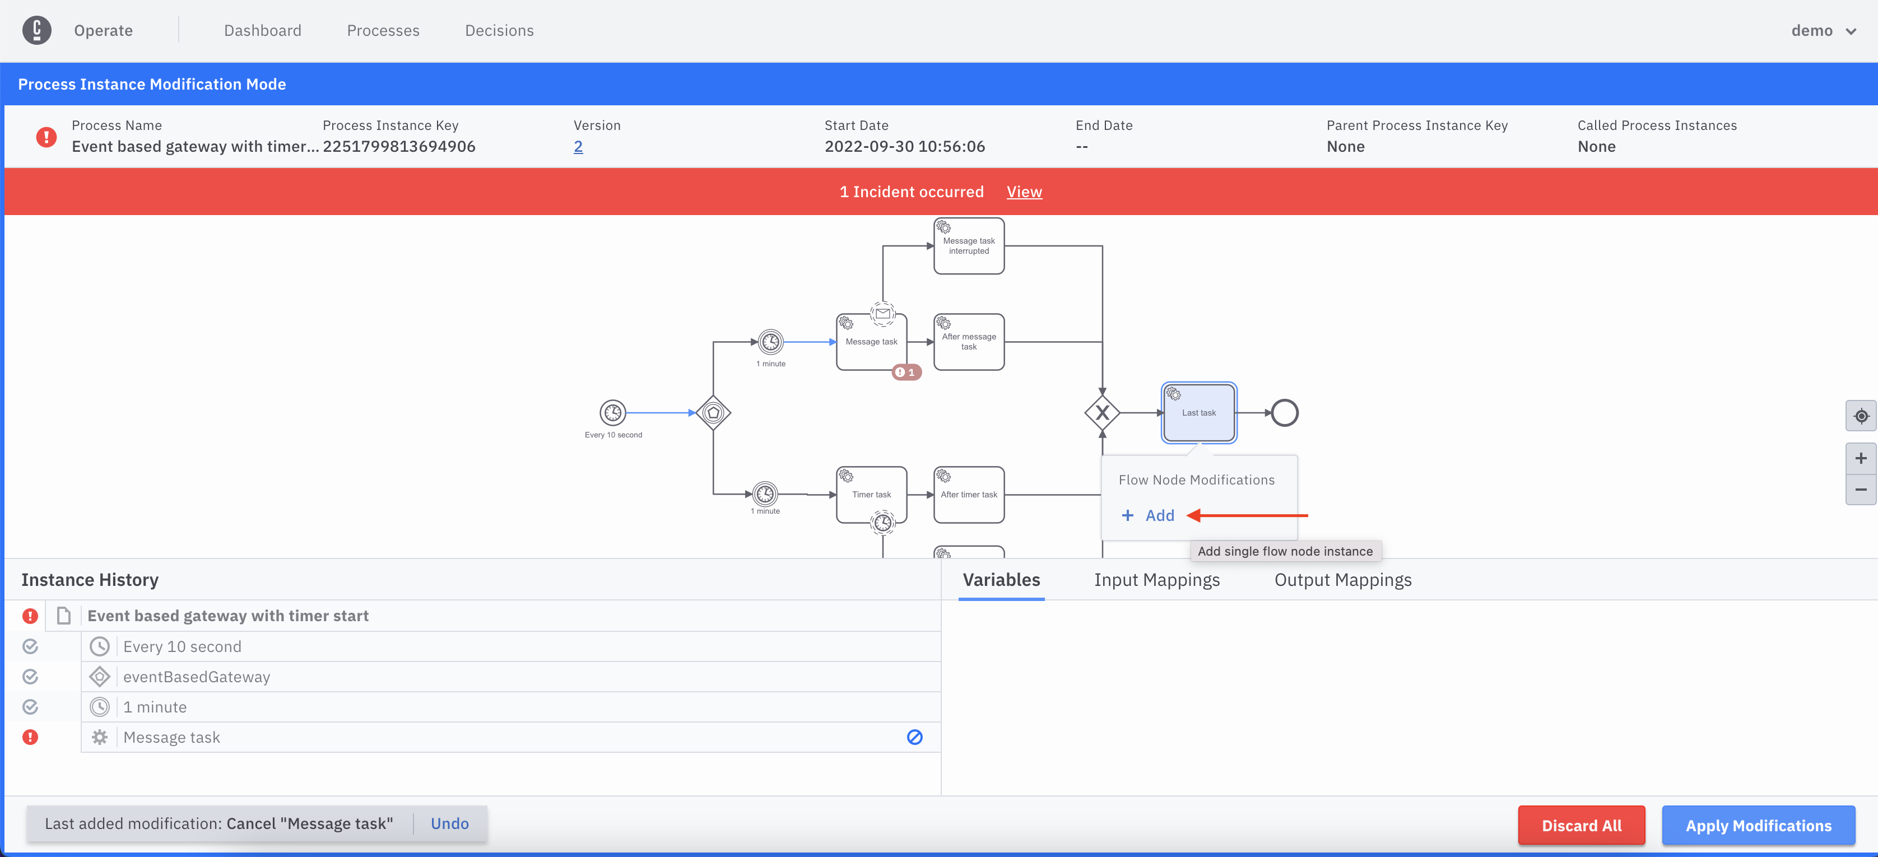This screenshot has width=1878, height=857.
Task: Undo the last added modification
Action: [449, 823]
